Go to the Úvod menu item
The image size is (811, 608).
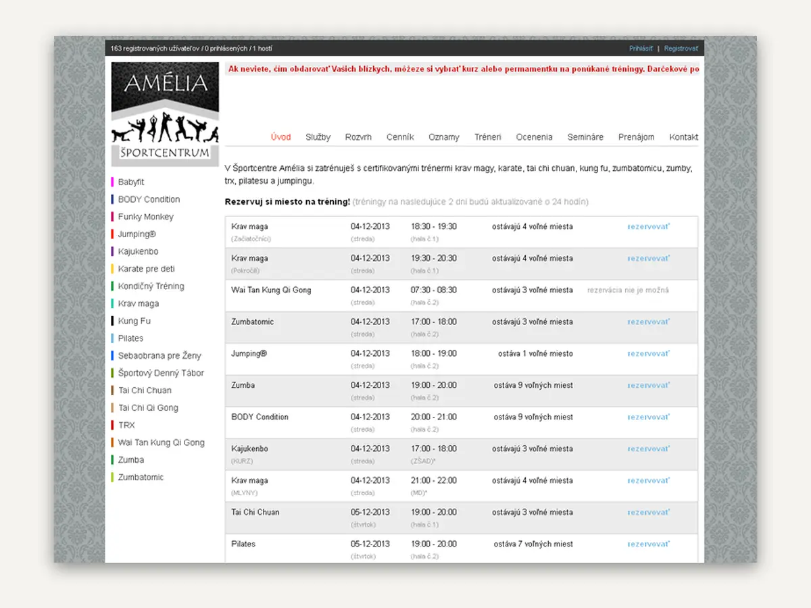[280, 137]
